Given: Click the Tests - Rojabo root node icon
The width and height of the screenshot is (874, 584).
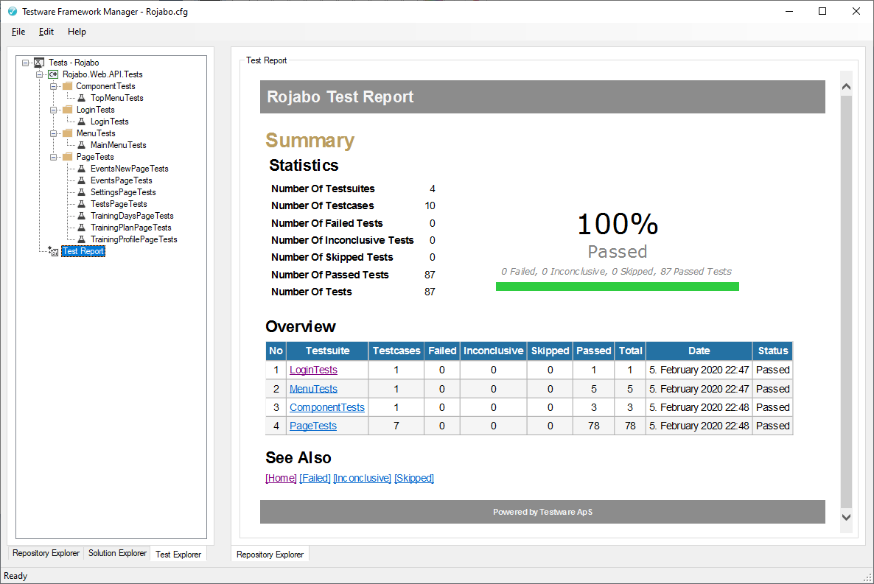Looking at the screenshot, I should point(39,63).
